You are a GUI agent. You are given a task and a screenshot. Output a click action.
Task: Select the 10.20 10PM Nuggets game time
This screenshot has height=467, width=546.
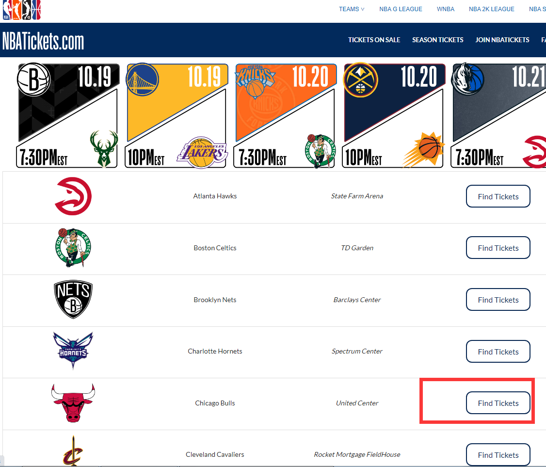[x=364, y=157]
